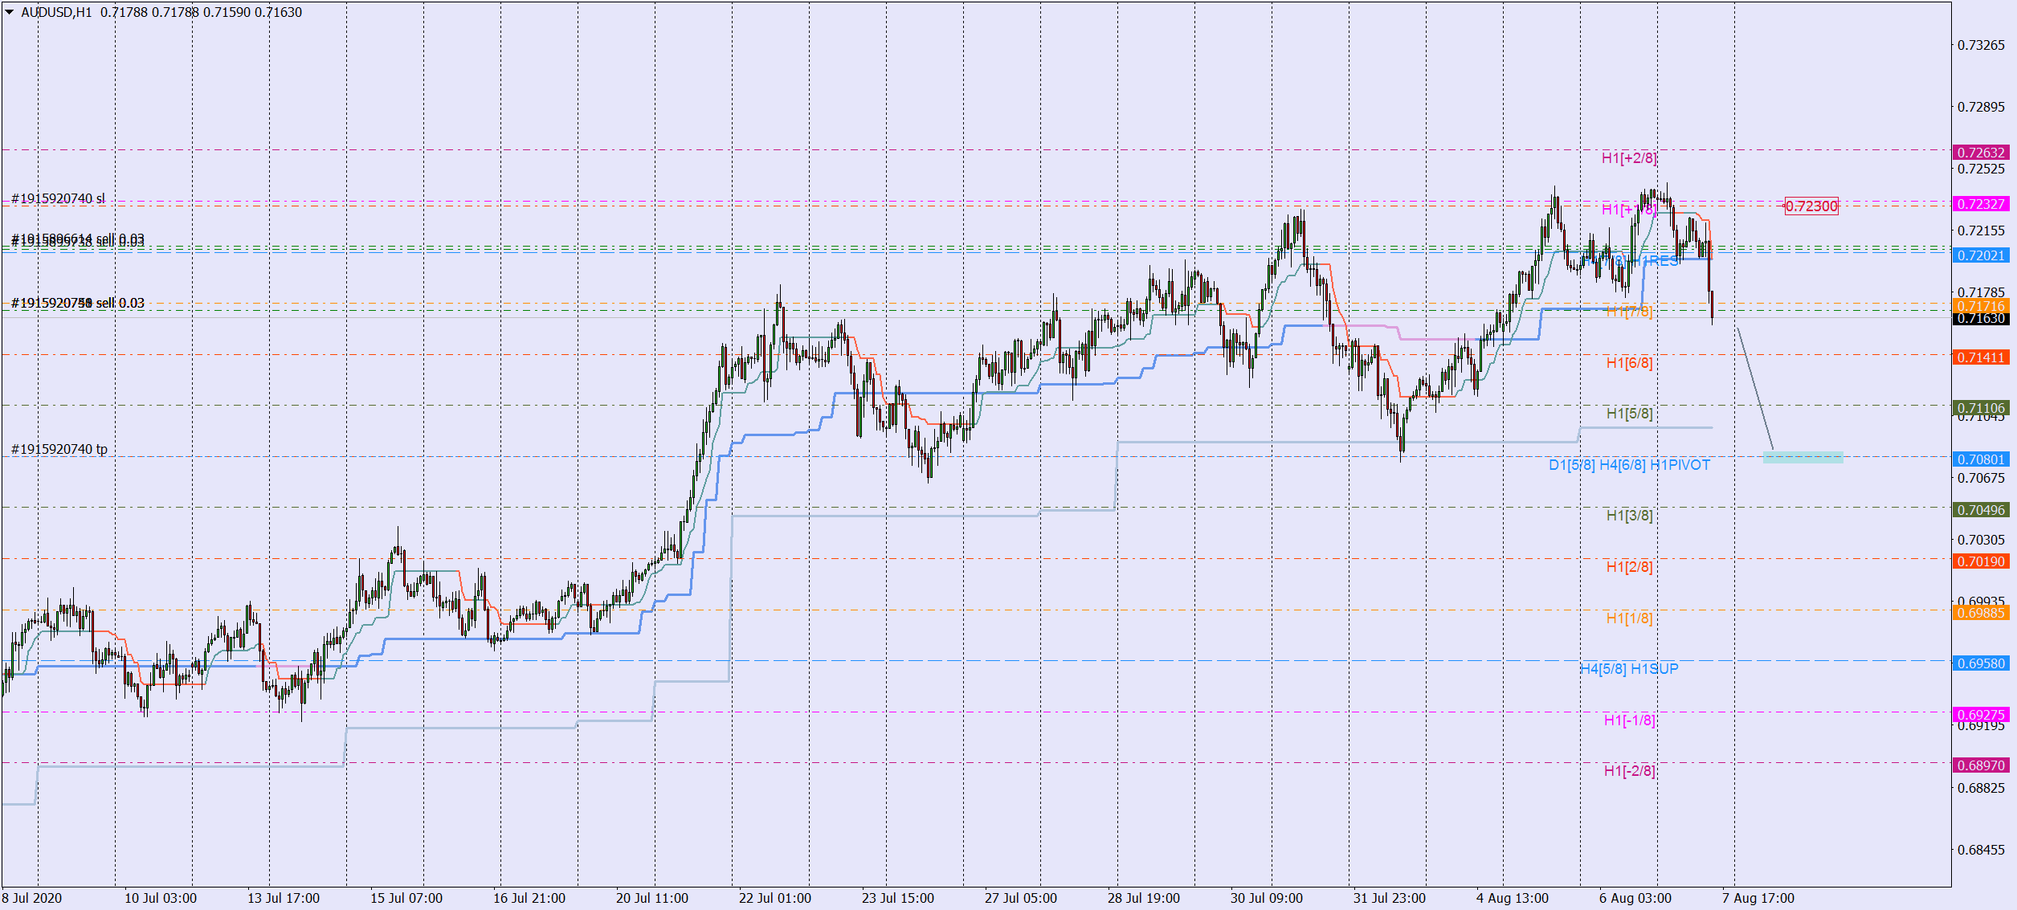This screenshot has height=910, width=2017.
Task: Click the H1[7/8] level label
Action: coord(1629,312)
